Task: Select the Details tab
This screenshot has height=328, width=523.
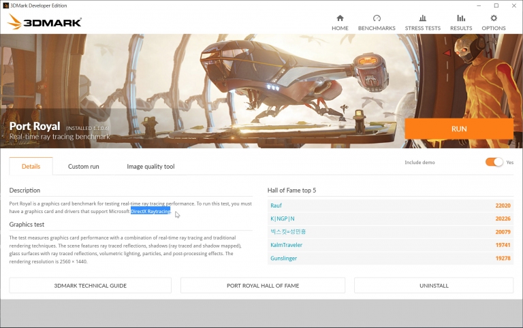Action: (x=31, y=166)
